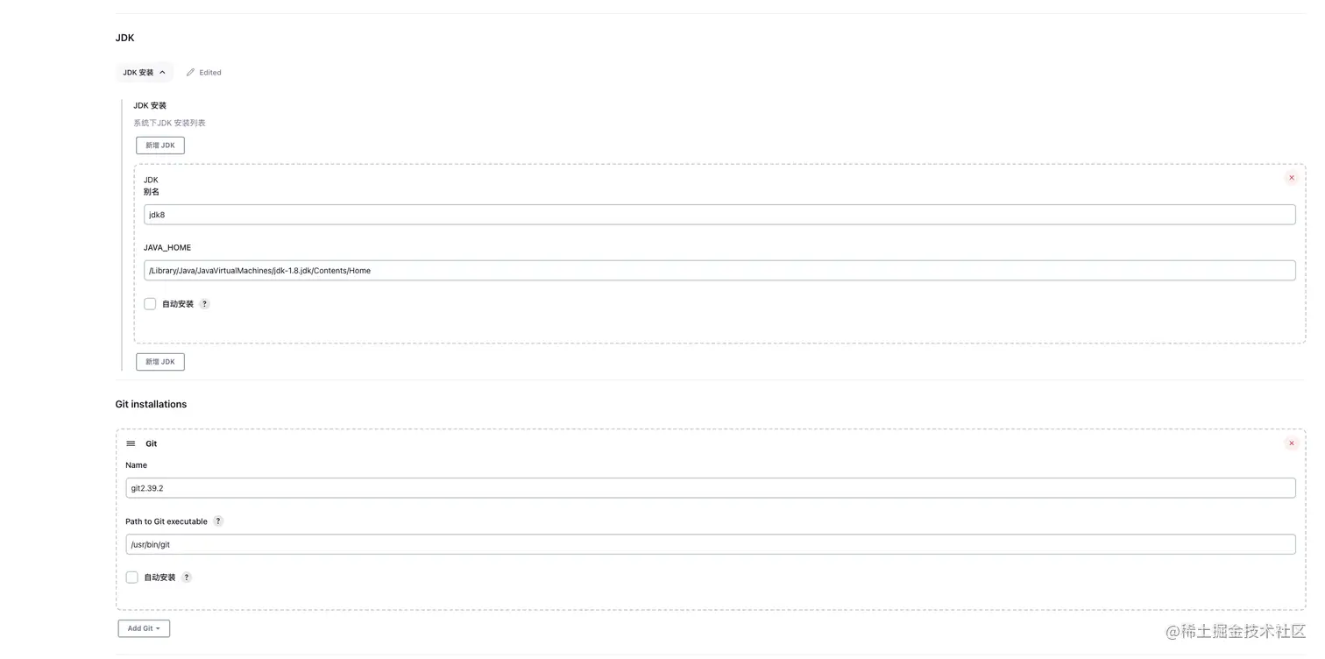Image resolution: width=1325 pixels, height=659 pixels.
Task: Enable 自动安装 for the JDK
Action: coord(150,304)
